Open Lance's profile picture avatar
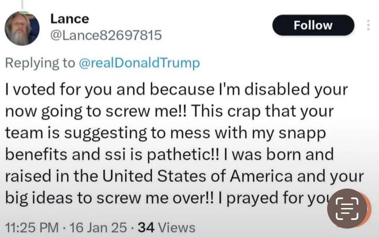 (x=22, y=28)
